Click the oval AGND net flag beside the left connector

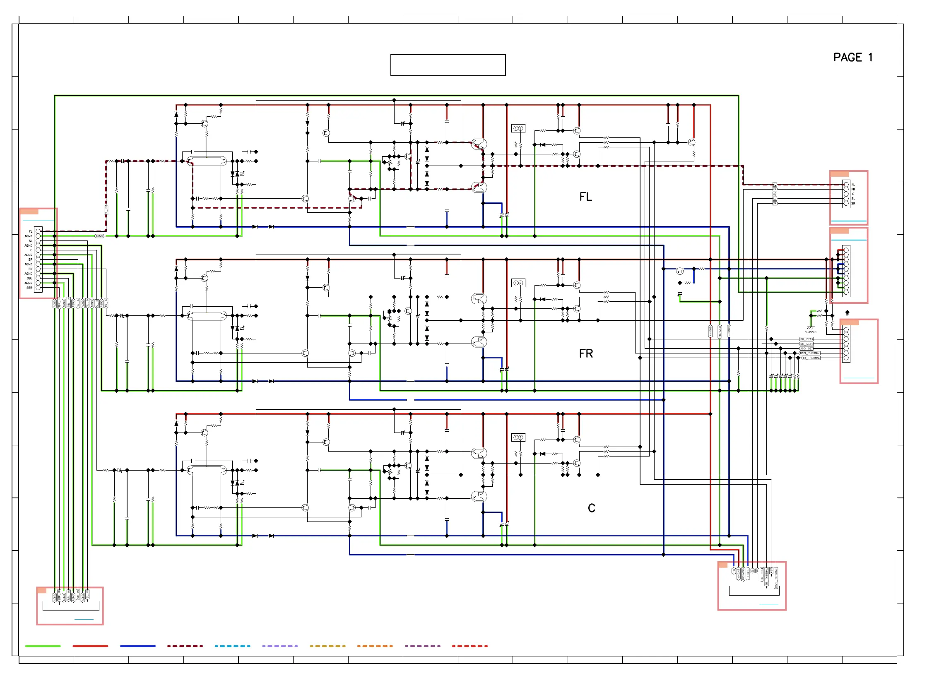click(99, 236)
